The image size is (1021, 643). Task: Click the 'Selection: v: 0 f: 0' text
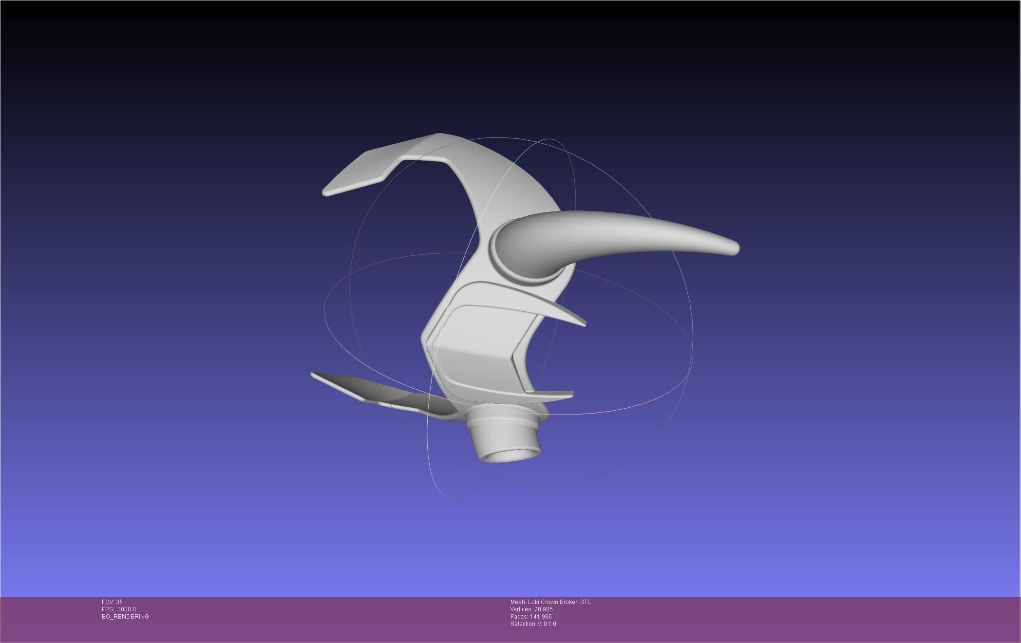(533, 624)
